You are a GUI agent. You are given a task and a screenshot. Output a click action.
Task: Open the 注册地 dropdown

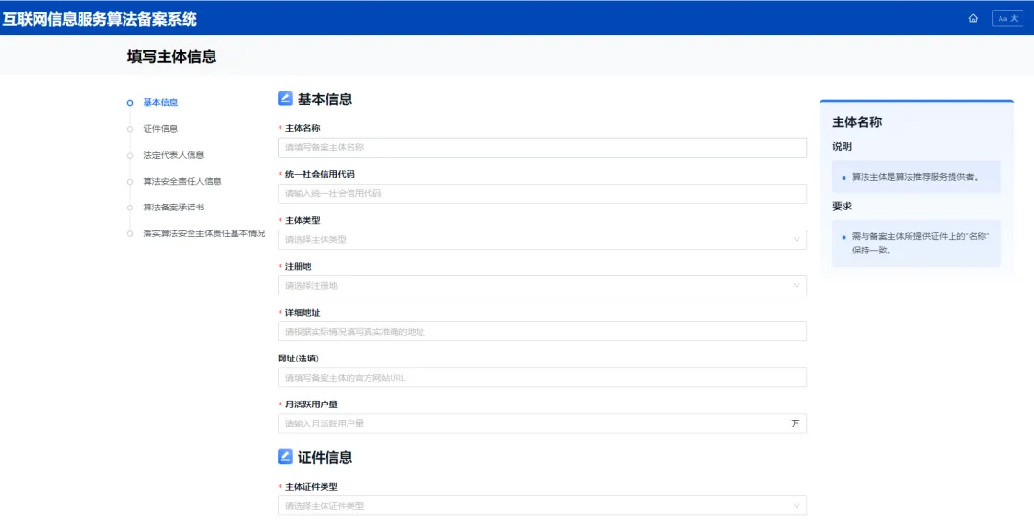tap(542, 285)
